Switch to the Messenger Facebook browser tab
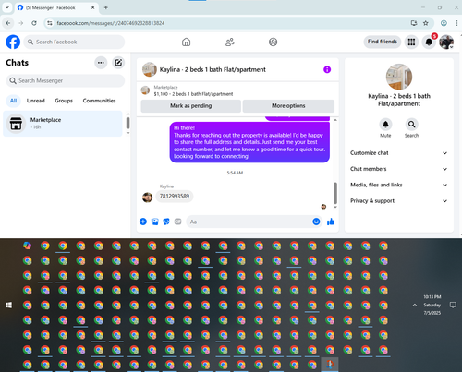Screen dimensions: 462x372 [x=56, y=7]
